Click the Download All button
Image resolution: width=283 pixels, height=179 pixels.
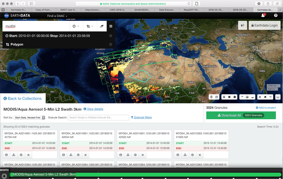tap(241, 115)
